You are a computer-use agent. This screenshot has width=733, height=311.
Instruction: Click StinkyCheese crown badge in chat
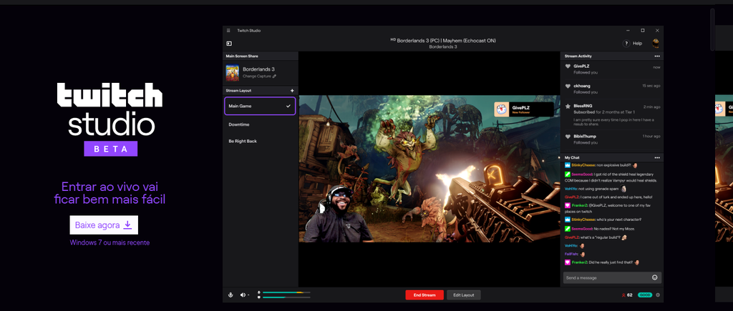coord(568,165)
